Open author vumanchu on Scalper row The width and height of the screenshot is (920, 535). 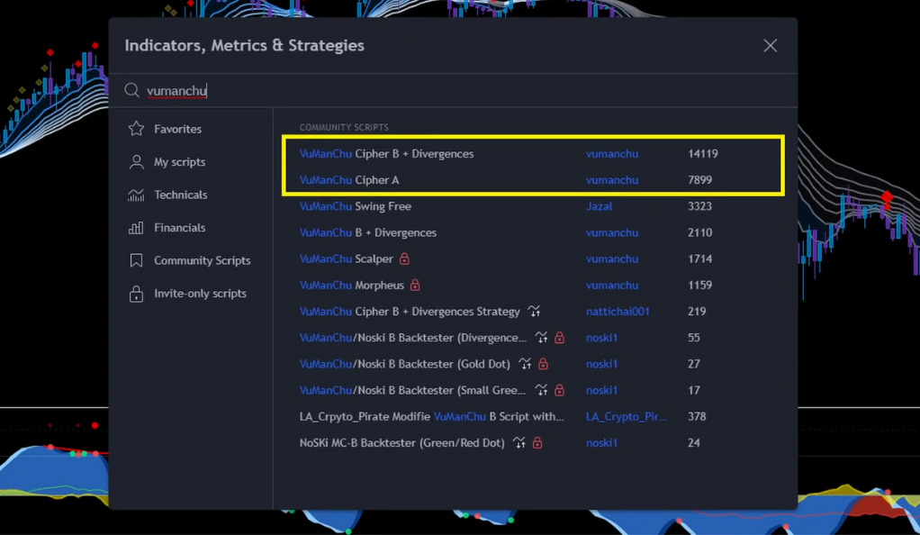(612, 258)
